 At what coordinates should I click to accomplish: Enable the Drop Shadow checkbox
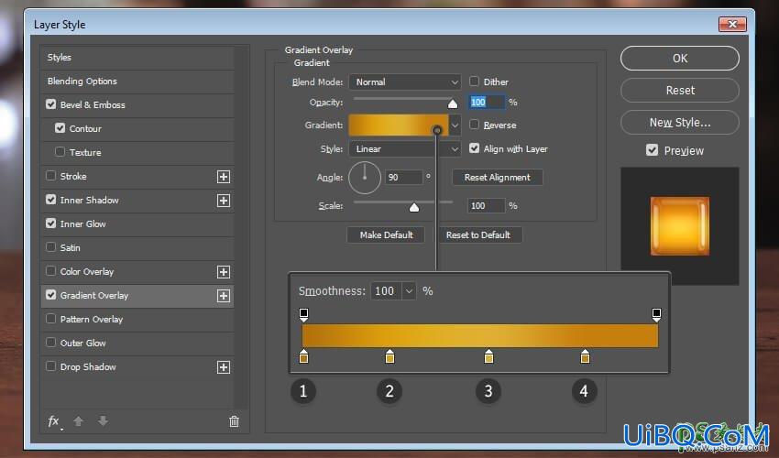pyautogui.click(x=50, y=366)
